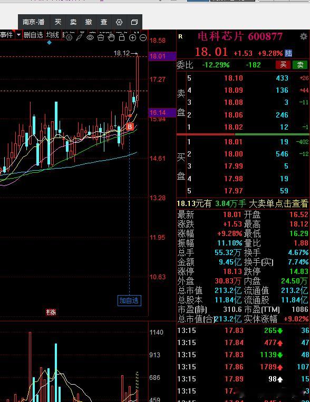Click the R badge beside the stock name
The image size is (310, 402).
tap(180, 36)
